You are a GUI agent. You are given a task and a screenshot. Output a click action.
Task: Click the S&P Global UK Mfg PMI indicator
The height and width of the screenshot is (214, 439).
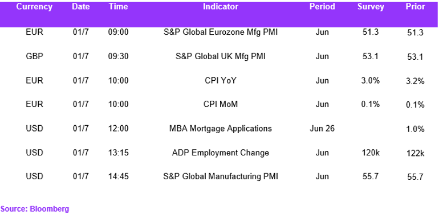pos(221,56)
